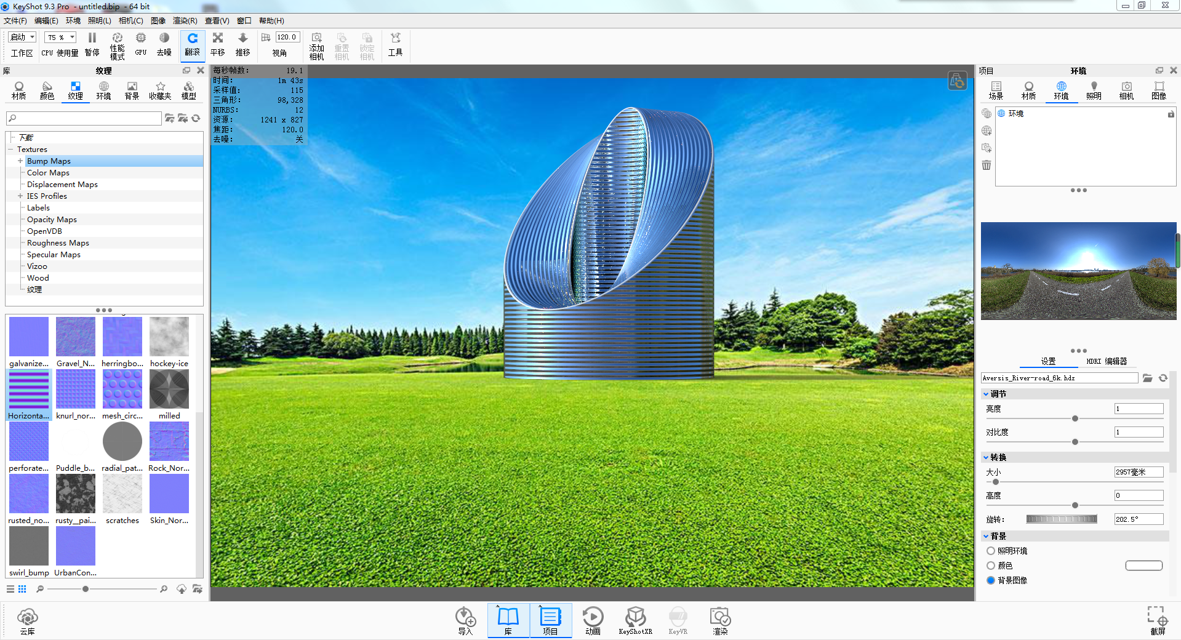Image resolution: width=1181 pixels, height=640 pixels.
Task: Toggle the Project (项目) panel button
Action: tap(551, 620)
